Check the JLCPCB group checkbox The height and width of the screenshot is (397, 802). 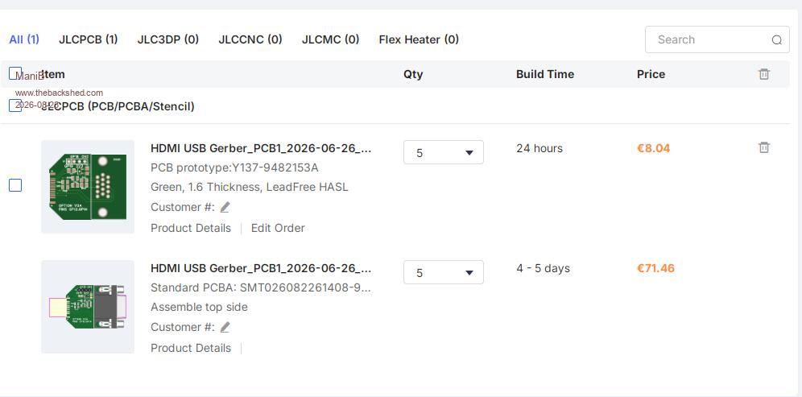tap(15, 106)
